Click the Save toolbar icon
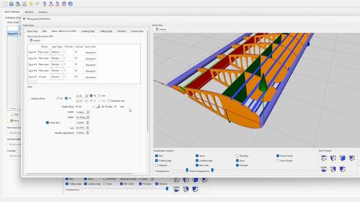 coord(18,4)
